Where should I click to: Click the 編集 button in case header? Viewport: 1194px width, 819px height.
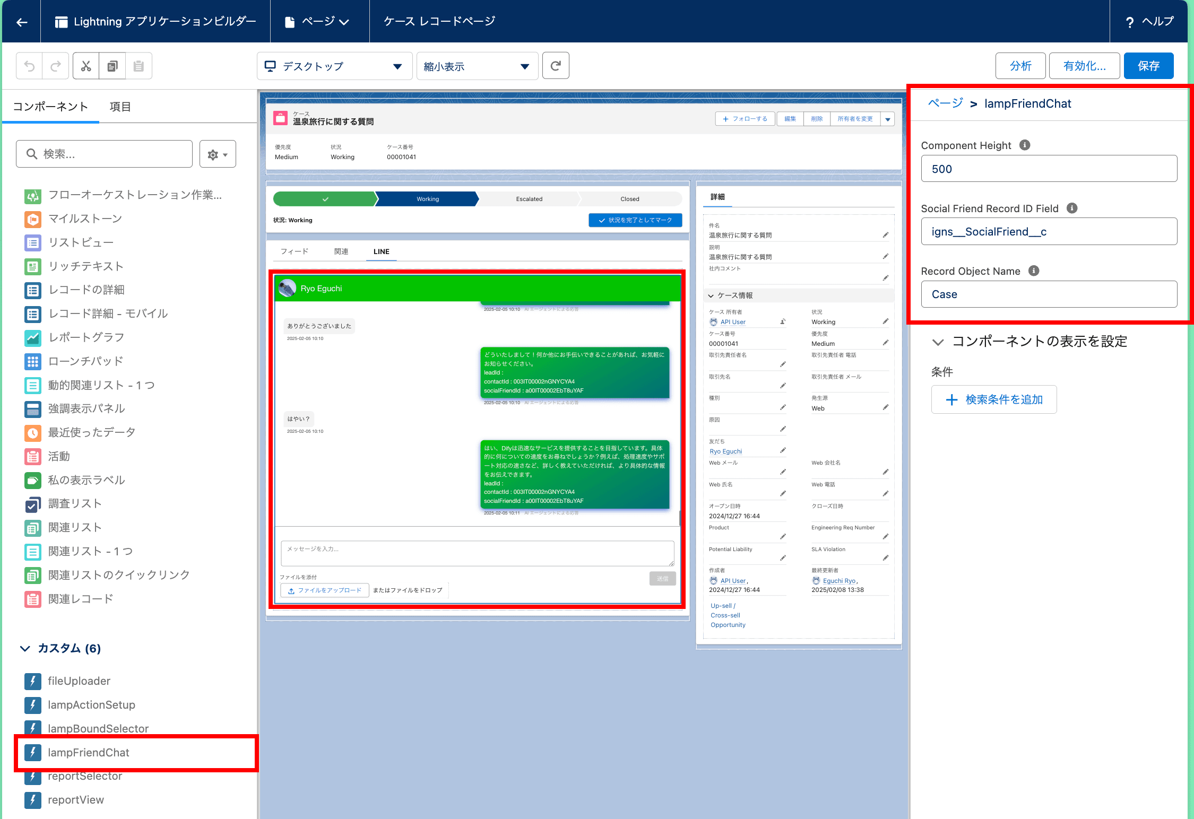(x=790, y=119)
